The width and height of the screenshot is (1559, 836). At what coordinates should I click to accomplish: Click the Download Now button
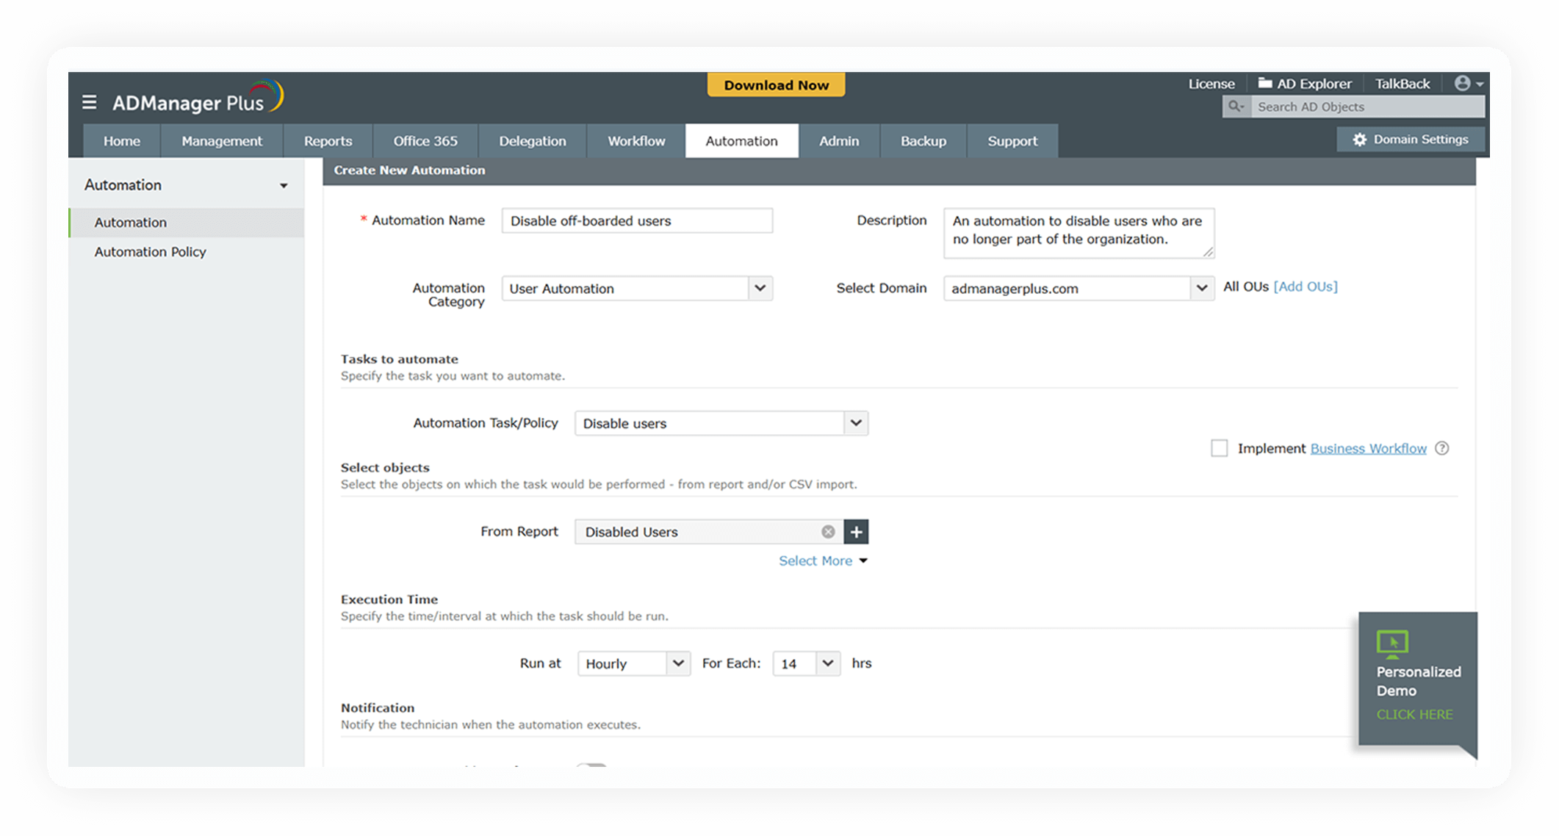(x=776, y=85)
